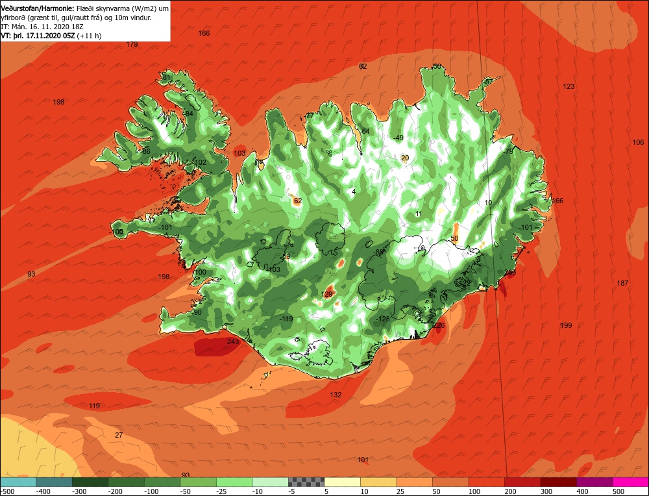The image size is (649, 496).
Task: Click the value 129 in the southern highlands
Action: 327,294
